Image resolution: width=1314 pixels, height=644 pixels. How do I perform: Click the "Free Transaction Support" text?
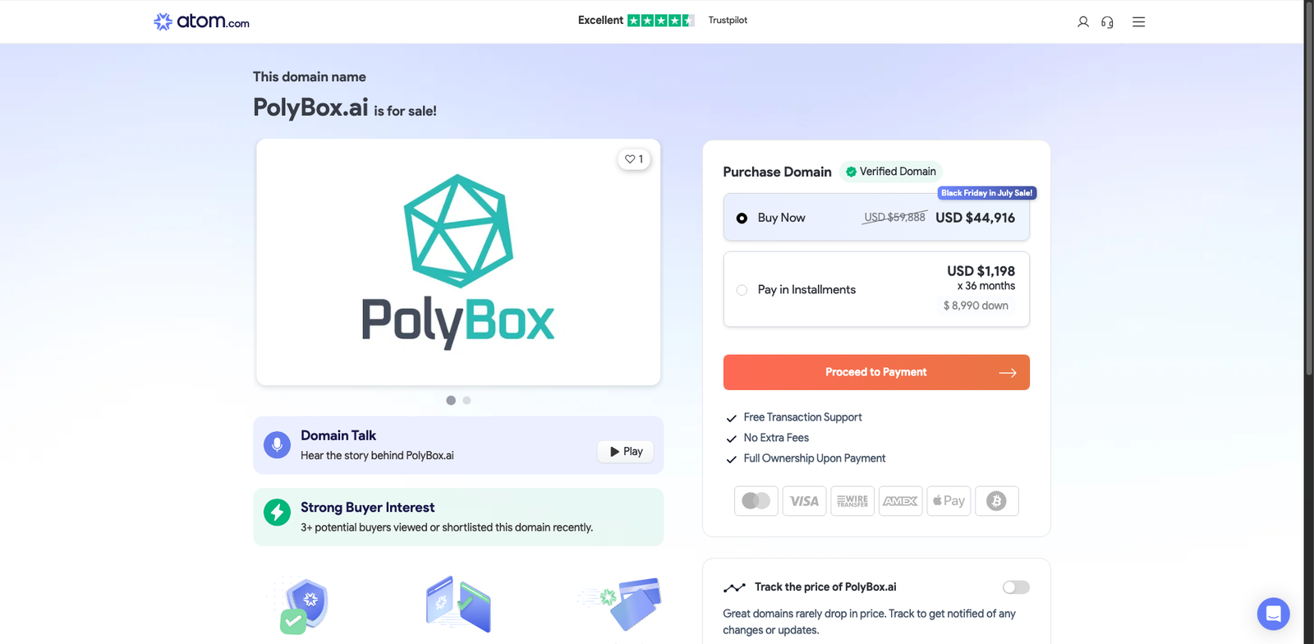(802, 417)
